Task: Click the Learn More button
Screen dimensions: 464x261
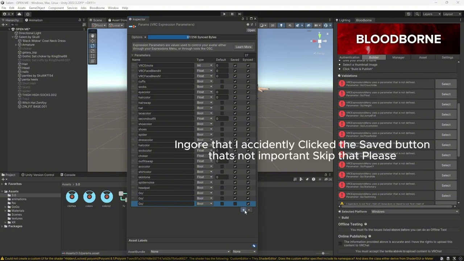Action: point(243,47)
